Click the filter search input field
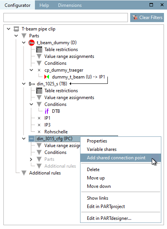167x229 pixels. coord(66,18)
